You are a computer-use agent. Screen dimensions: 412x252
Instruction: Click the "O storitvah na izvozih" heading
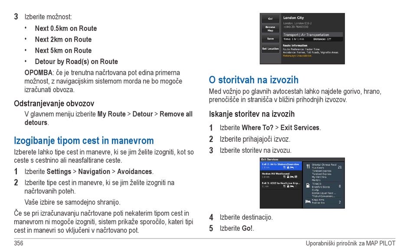click(253, 80)
